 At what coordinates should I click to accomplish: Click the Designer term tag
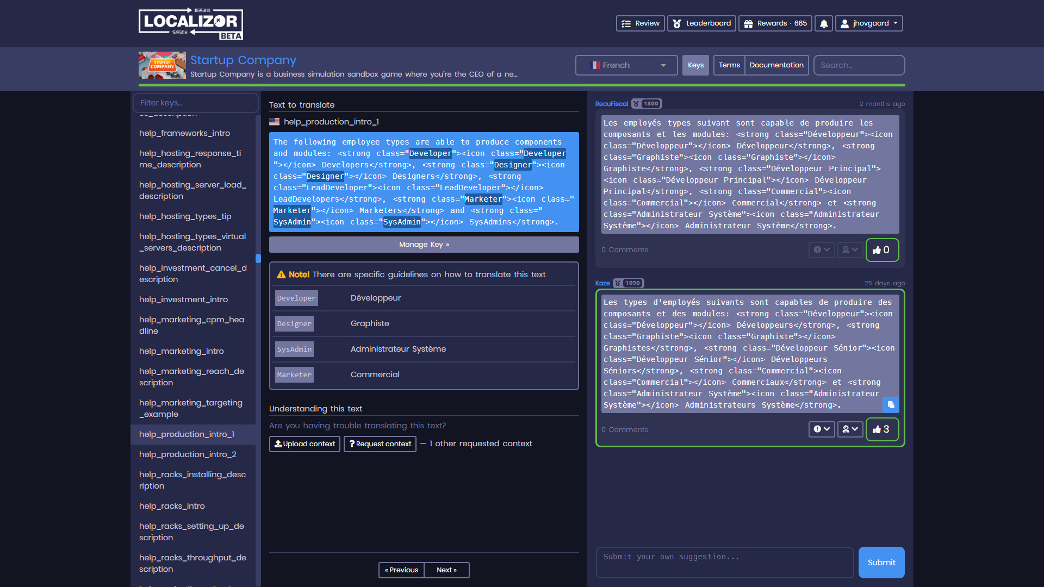pyautogui.click(x=294, y=324)
